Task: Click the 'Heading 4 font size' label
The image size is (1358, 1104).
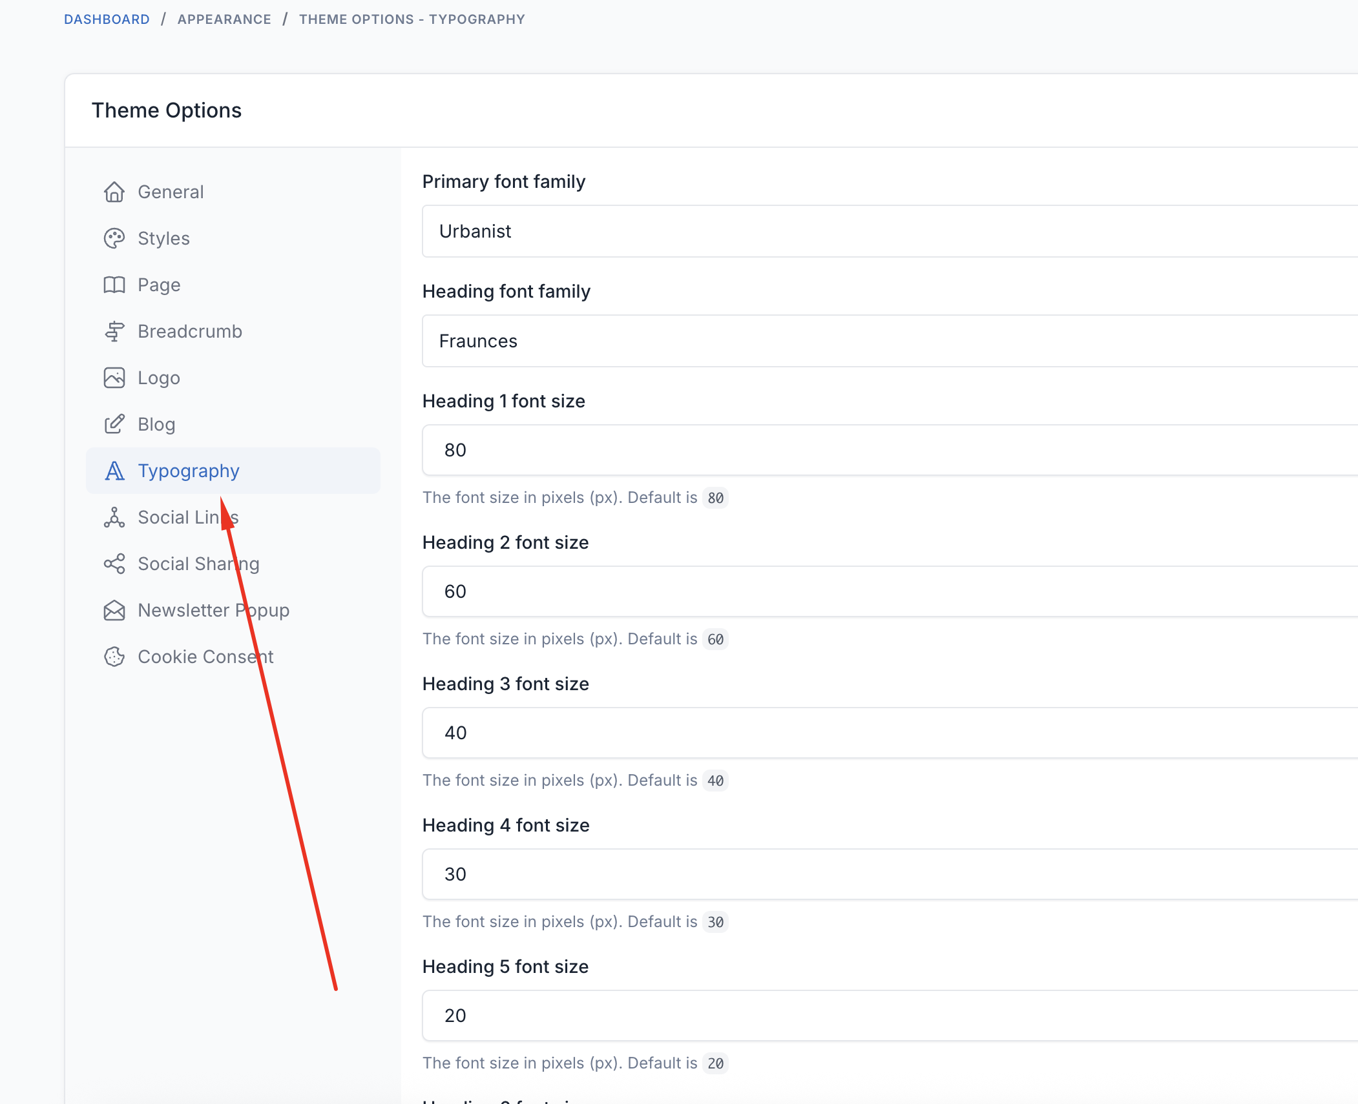Action: [x=506, y=825]
